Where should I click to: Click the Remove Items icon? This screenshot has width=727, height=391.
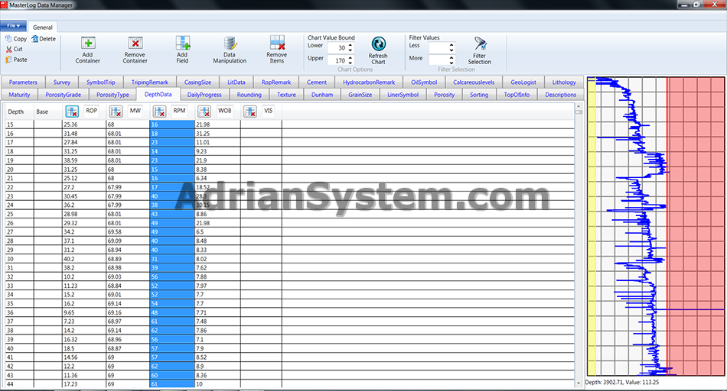point(277,43)
